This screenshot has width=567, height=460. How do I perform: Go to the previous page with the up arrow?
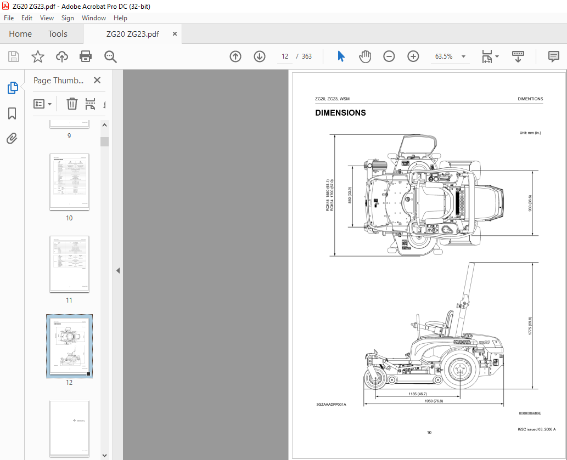pos(235,56)
